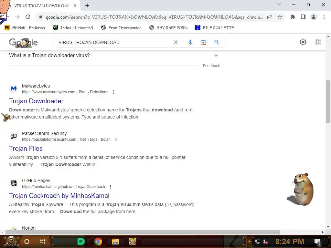This screenshot has width=331, height=248.
Task: Unmute the volume tray icon
Action: click(265, 242)
